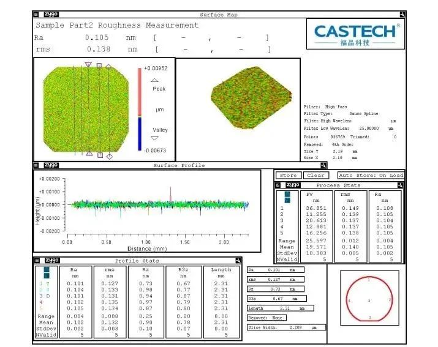Open the Surface Map window menu icon
This screenshot has width=438, height=347.
pos(36,15)
